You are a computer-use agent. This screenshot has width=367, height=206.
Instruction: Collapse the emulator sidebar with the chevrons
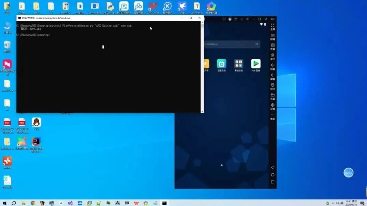[x=273, y=19]
